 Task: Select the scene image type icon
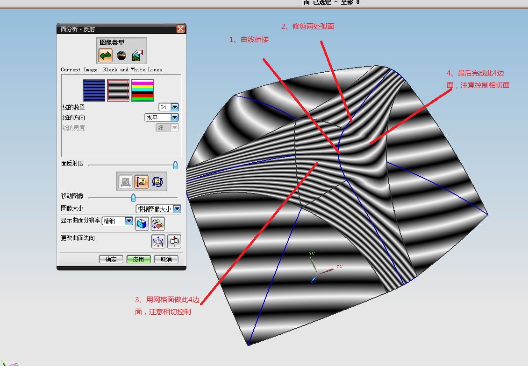point(121,55)
